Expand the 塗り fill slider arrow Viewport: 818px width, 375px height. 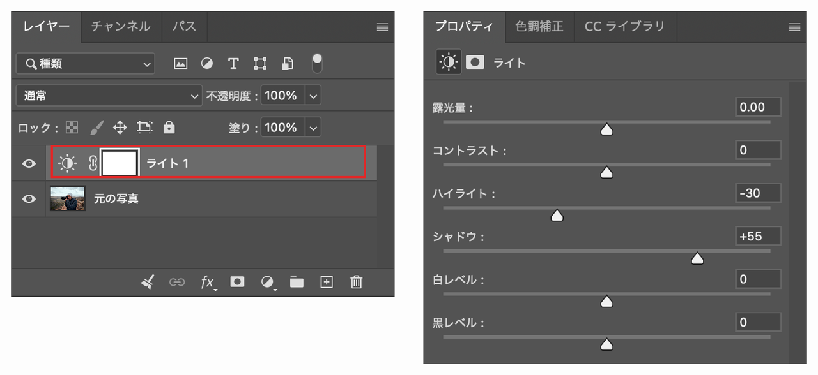313,128
